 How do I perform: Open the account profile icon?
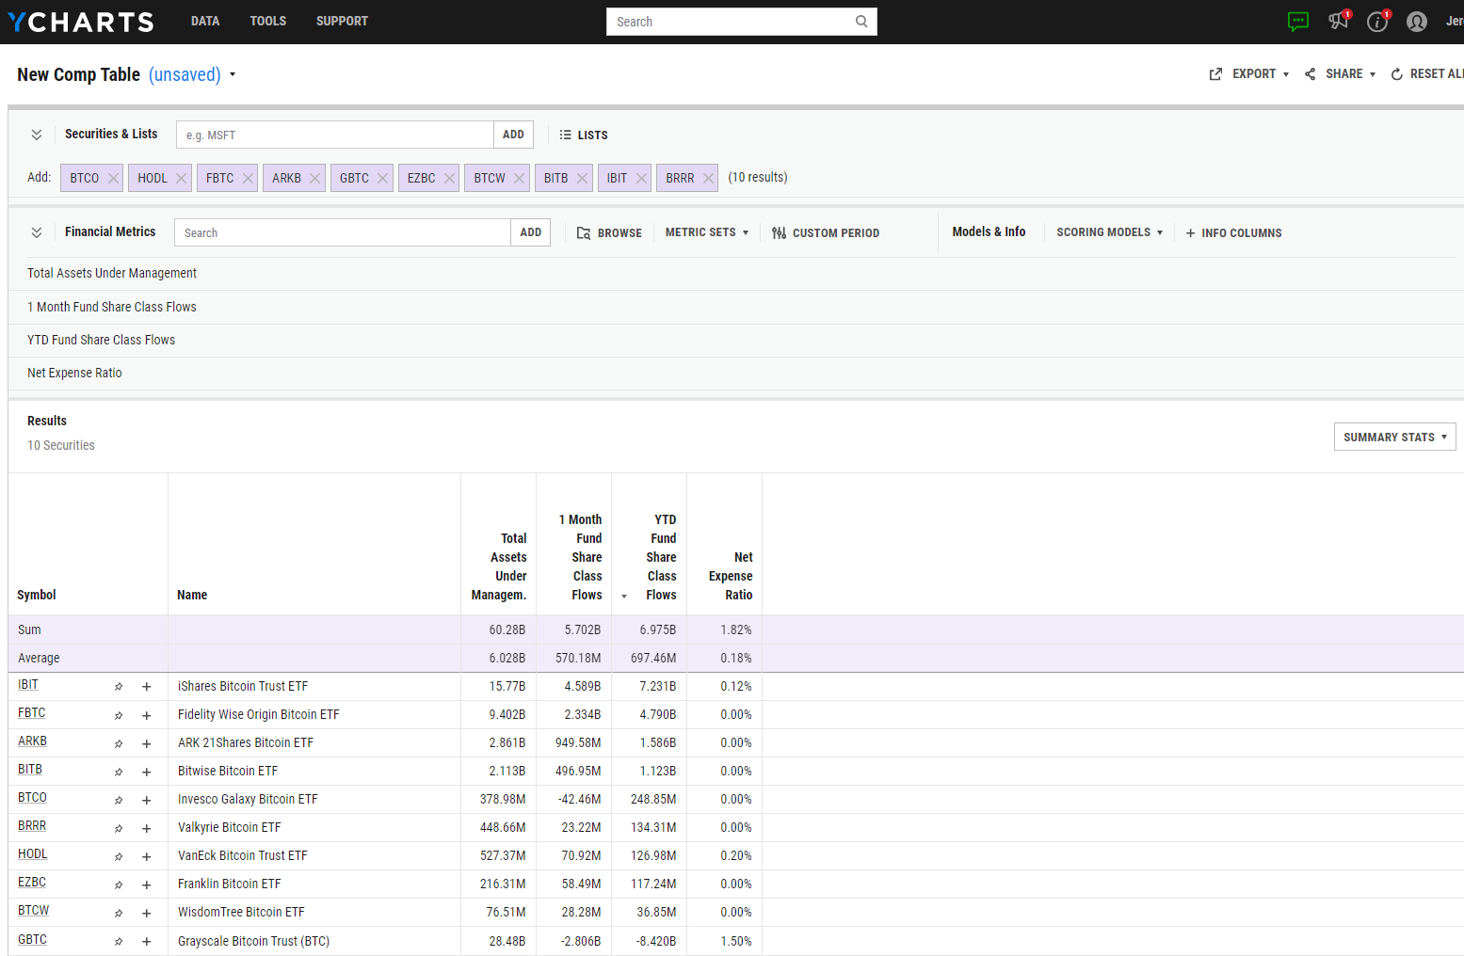click(x=1417, y=21)
